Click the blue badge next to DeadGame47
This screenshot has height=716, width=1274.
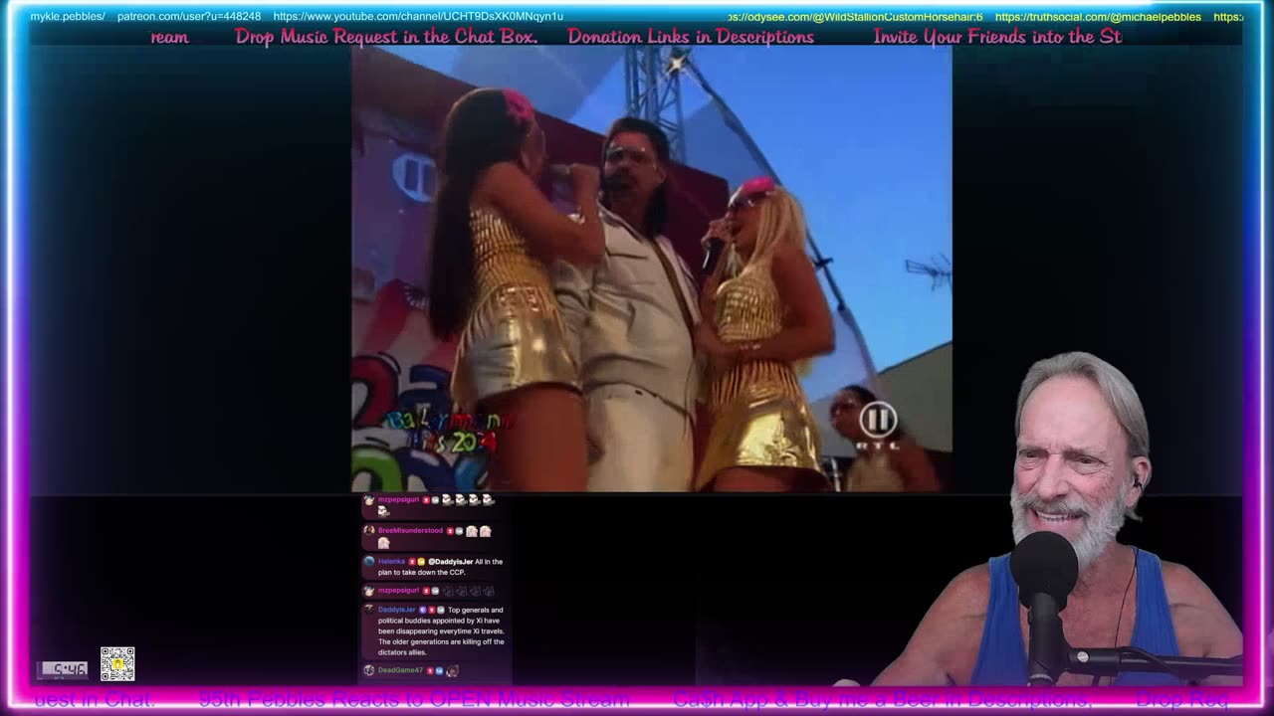coord(439,670)
